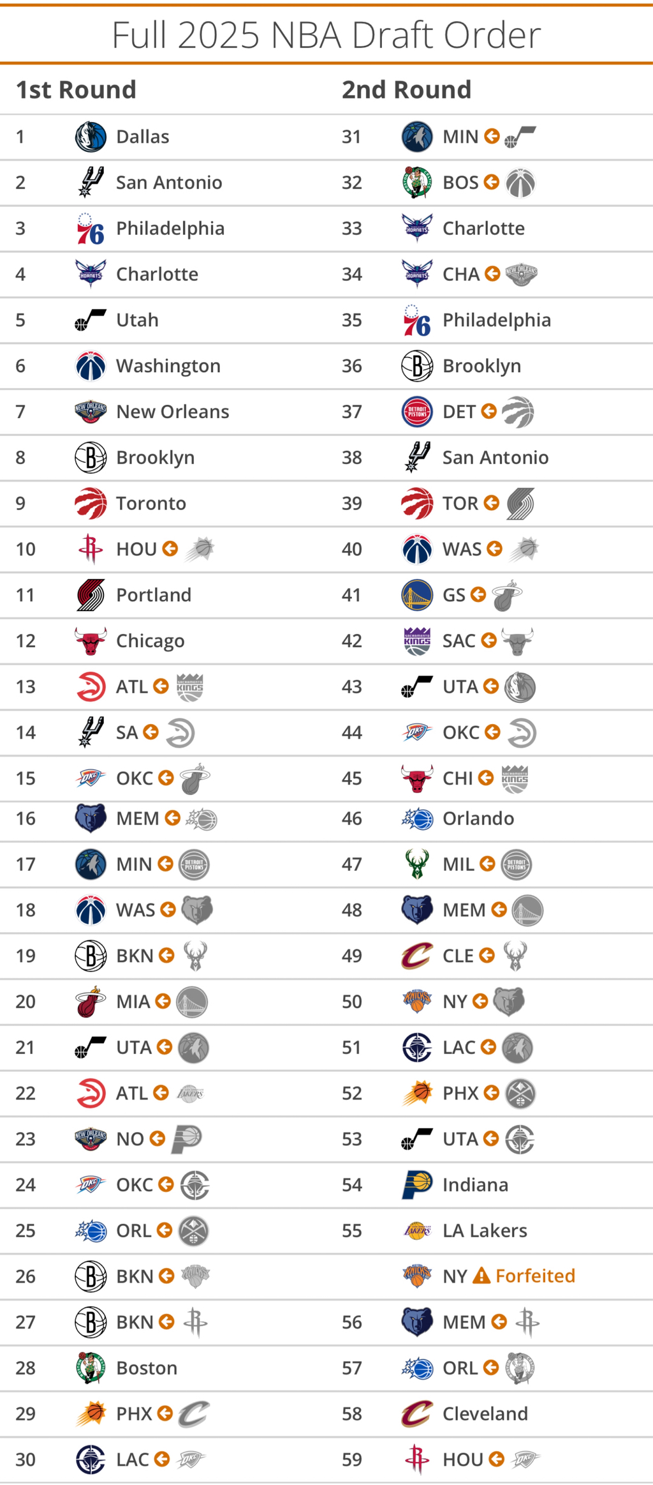Click the Chicago Bulls logo at pick 12
The image size is (653, 1485).
point(91,641)
